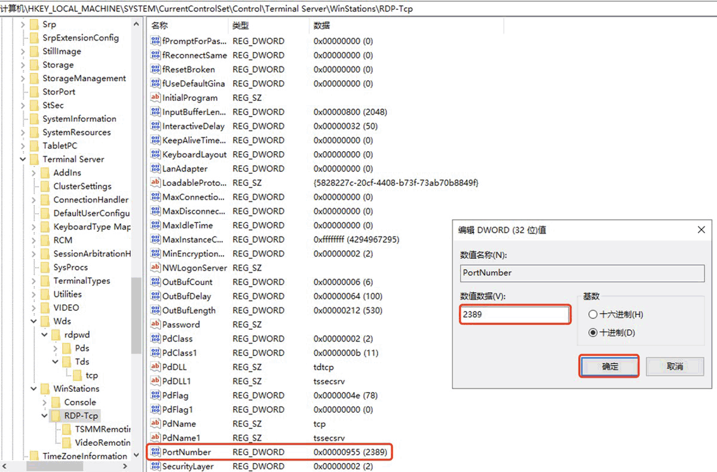Click the Terminal Server folder icon

(35, 160)
